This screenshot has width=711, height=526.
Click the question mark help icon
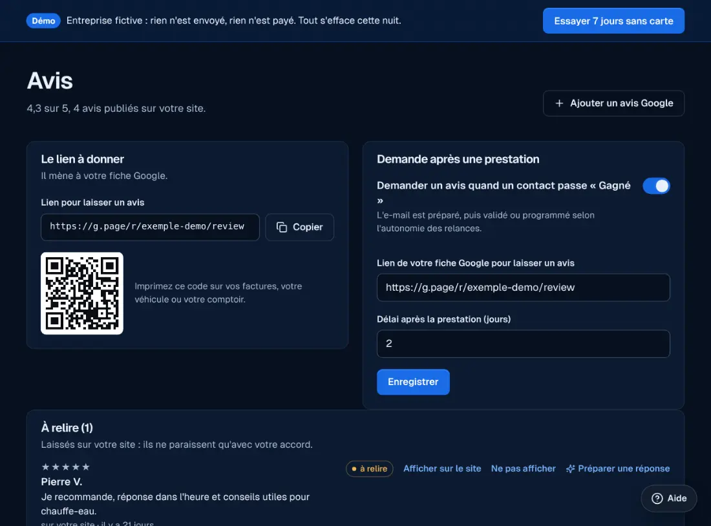pos(657,498)
